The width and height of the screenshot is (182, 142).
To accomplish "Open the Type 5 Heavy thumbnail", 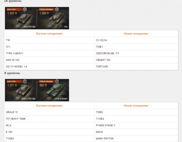I will click(53, 90).
